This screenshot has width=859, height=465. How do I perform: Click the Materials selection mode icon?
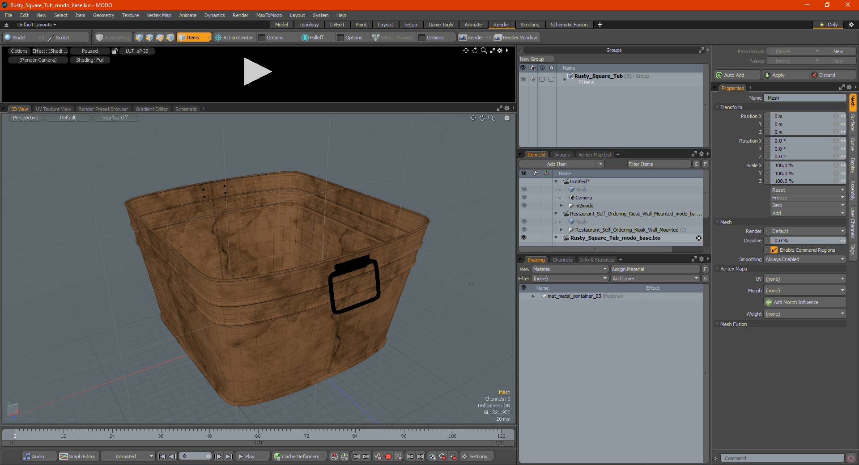coord(170,38)
